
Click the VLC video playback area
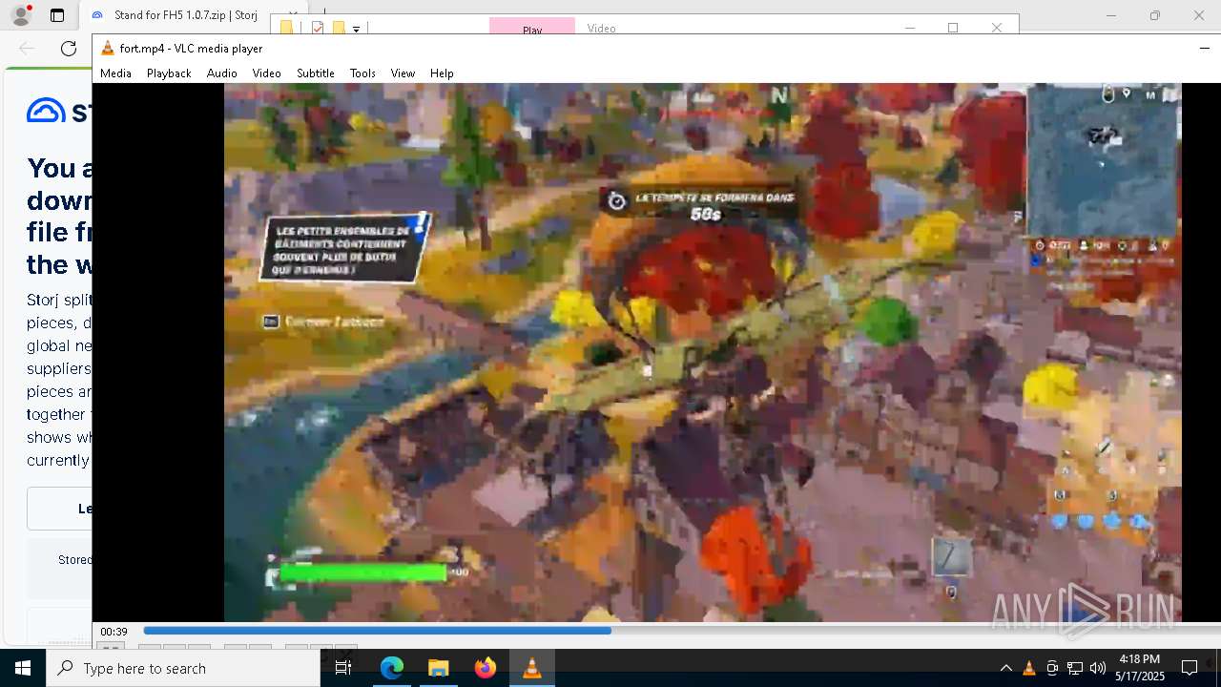pos(702,352)
